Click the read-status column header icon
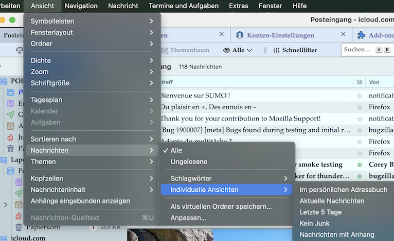Image resolution: width=394 pixels, height=241 pixels. [359, 82]
